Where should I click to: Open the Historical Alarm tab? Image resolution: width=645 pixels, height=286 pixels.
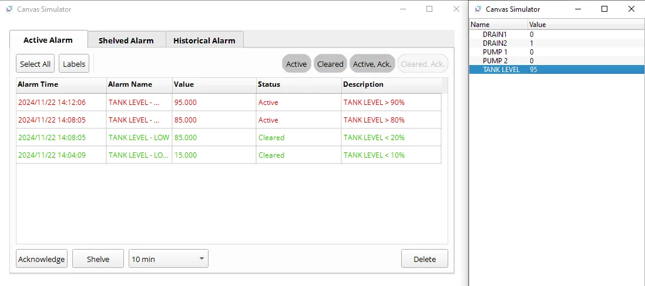(x=204, y=40)
